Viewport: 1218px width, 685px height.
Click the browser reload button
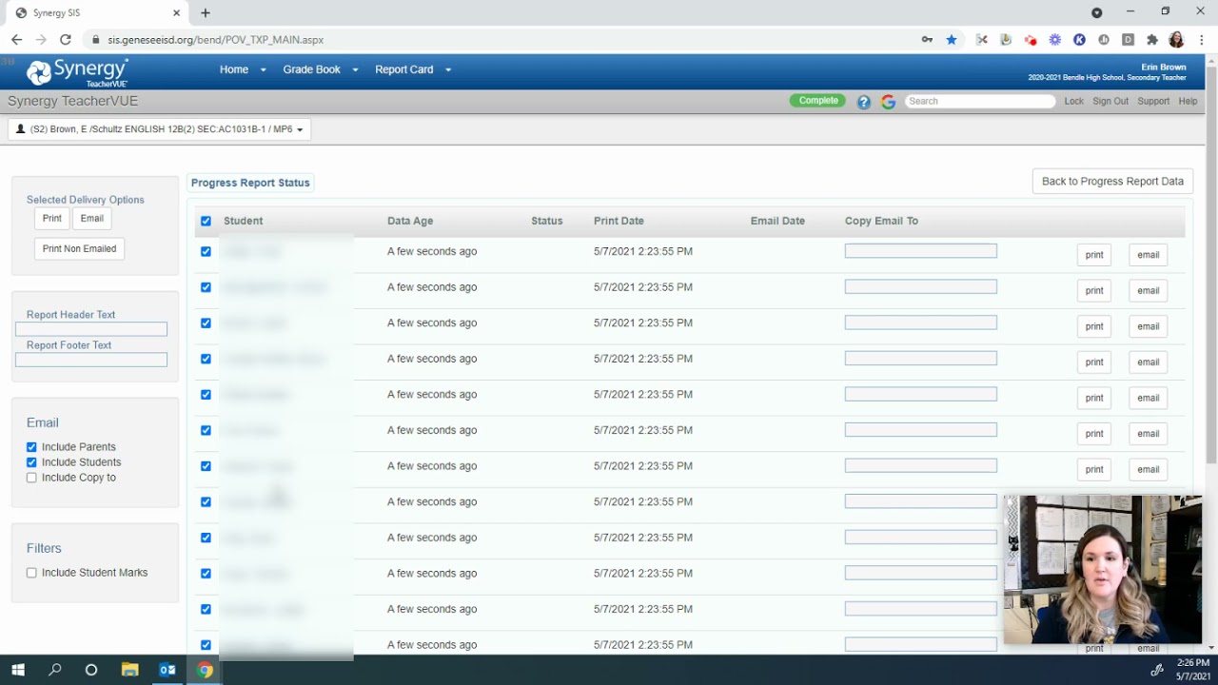(65, 40)
